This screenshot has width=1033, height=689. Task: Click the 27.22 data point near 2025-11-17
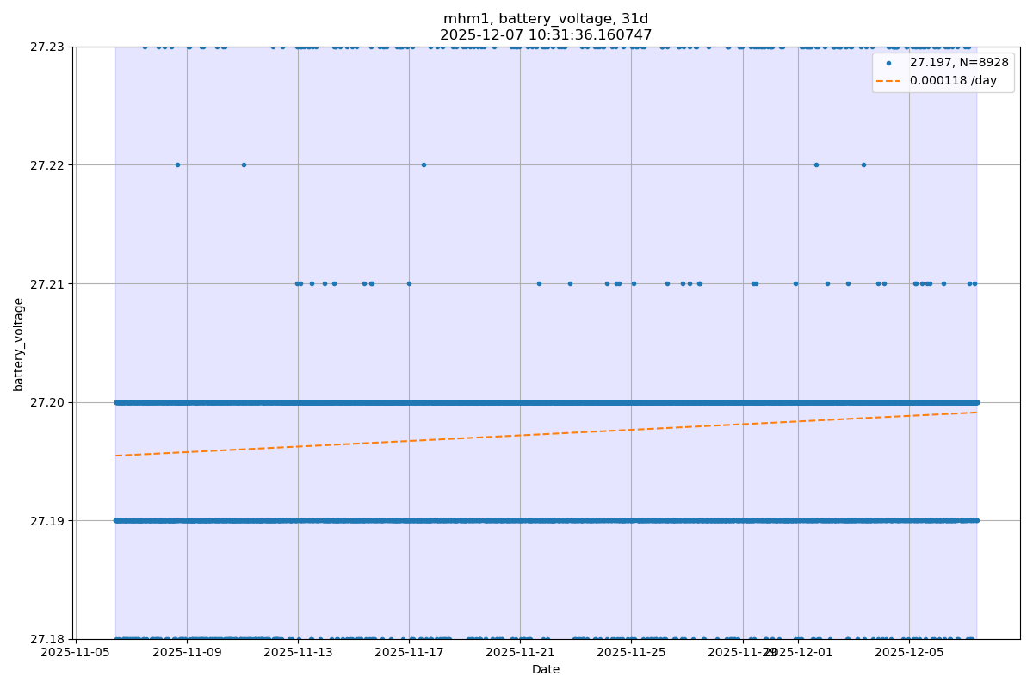coord(424,164)
